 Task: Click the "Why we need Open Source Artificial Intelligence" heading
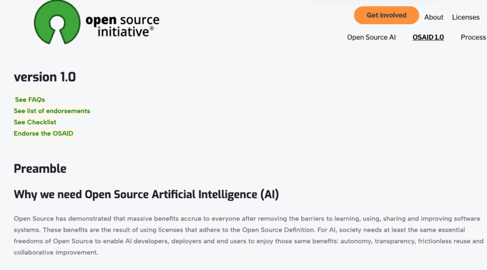click(x=146, y=195)
